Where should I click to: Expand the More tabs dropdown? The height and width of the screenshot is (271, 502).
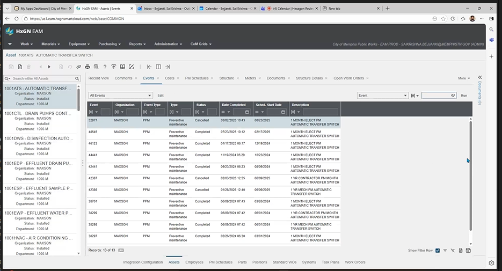(x=464, y=78)
